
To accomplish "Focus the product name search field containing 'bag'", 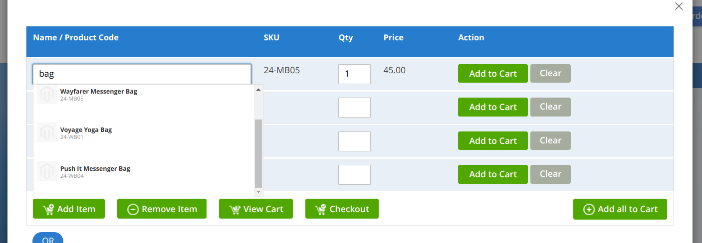I will click(142, 74).
